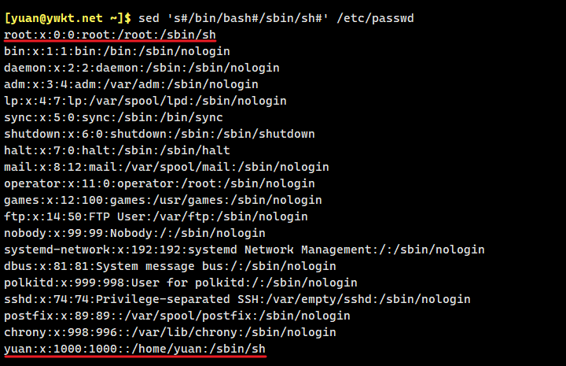Click the adm account line
Viewport: 566px width, 366px height.
tap(130, 84)
